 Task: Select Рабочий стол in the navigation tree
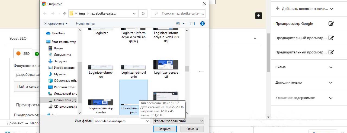[64, 87]
